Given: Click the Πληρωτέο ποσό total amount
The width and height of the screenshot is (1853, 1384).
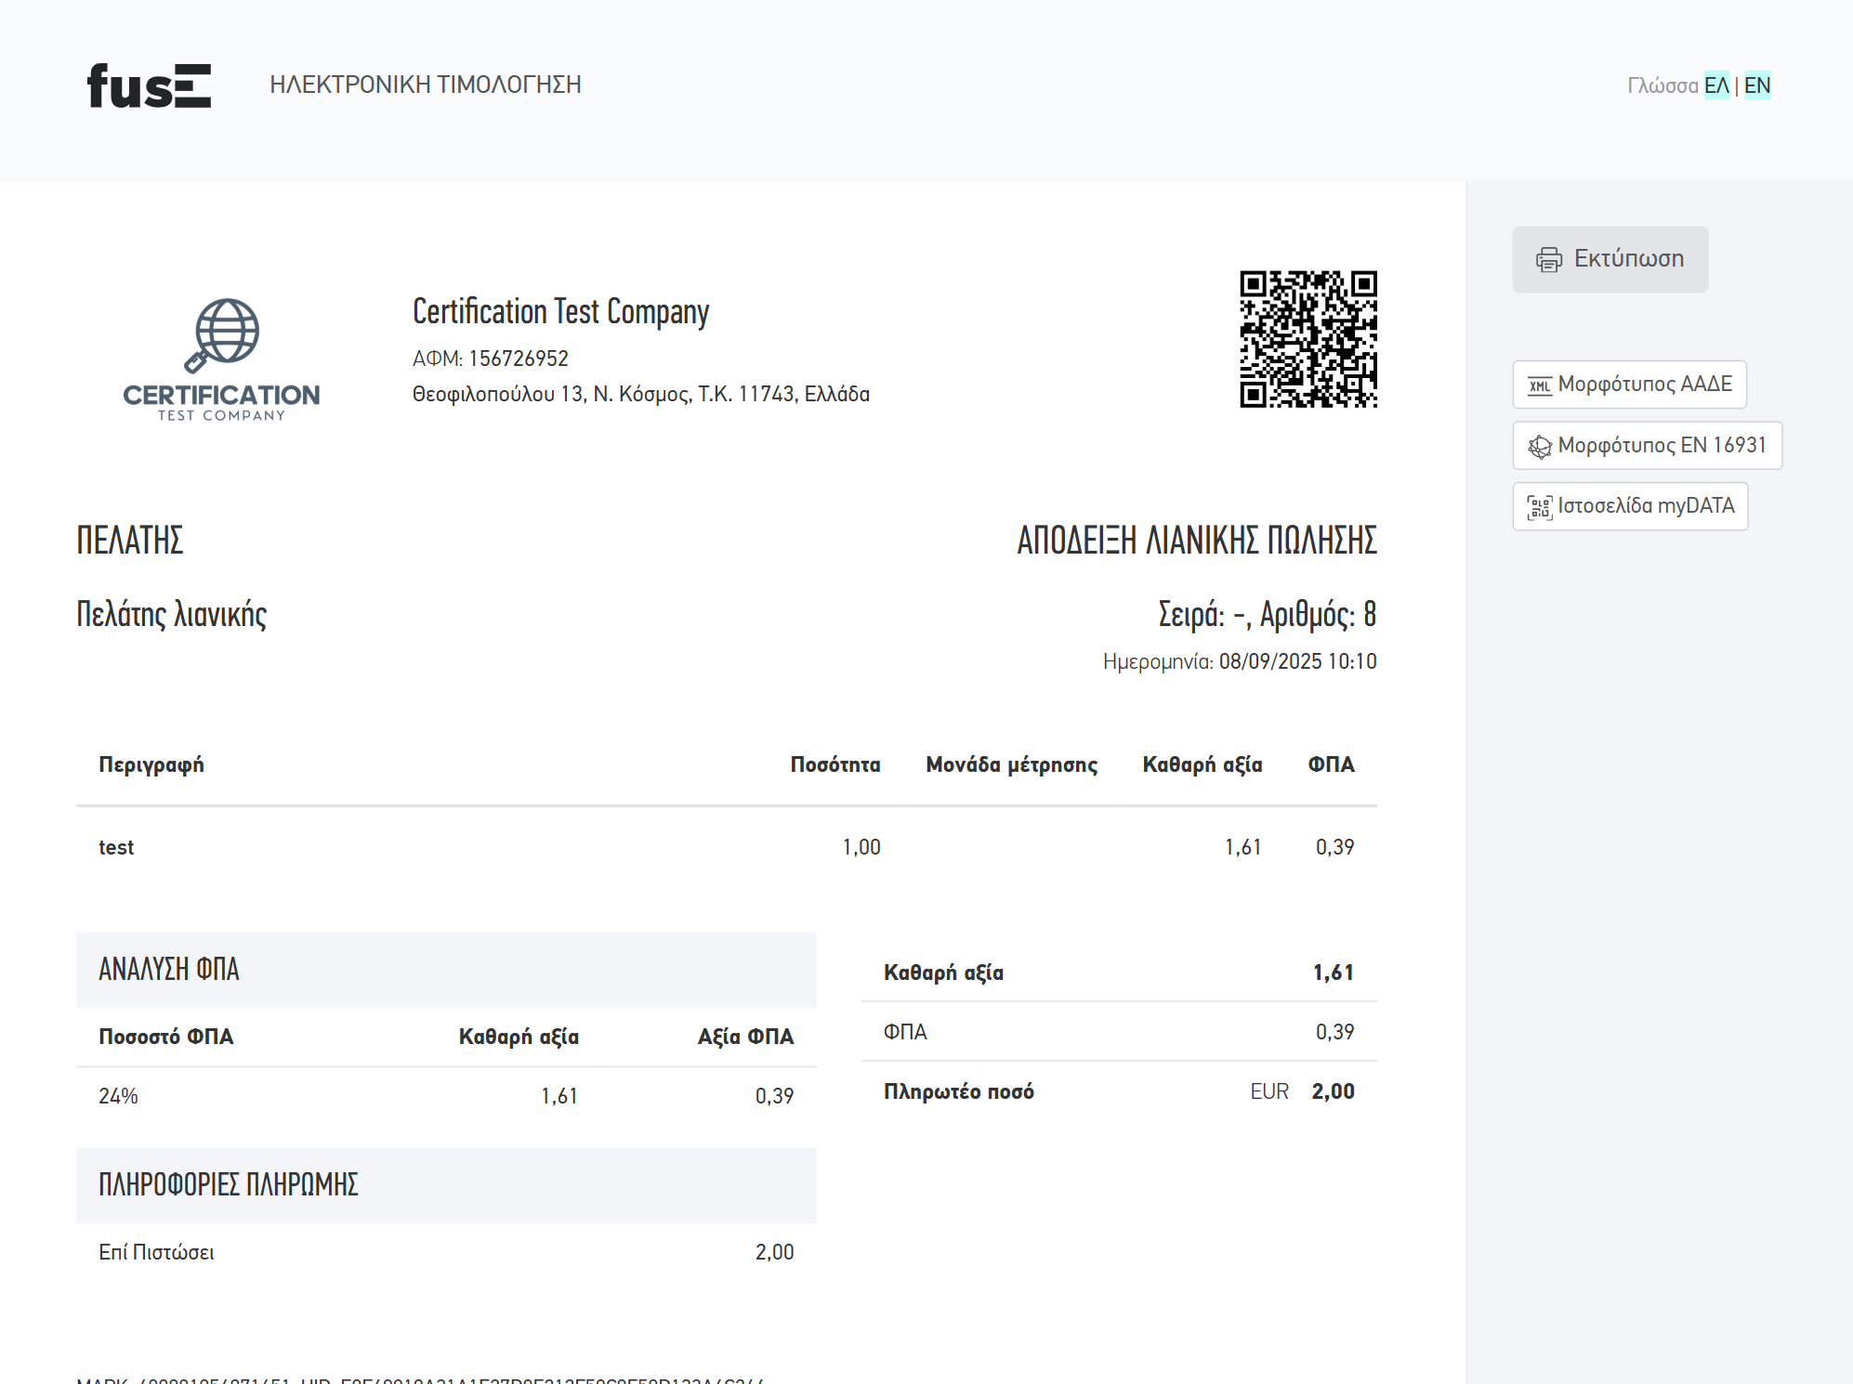Looking at the screenshot, I should pos(1332,1091).
